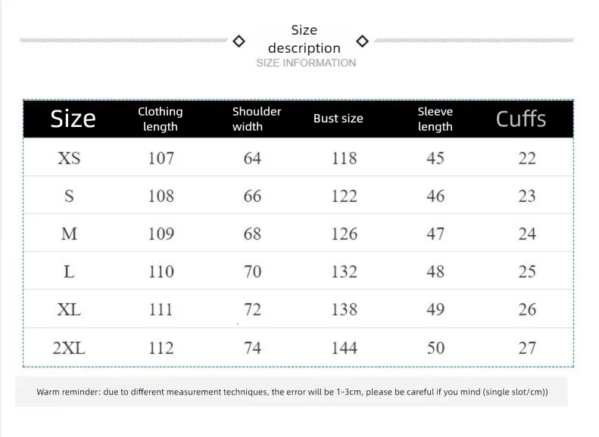Select the "Shoulder width" column header
The height and width of the screenshot is (437, 599).
[x=256, y=119]
